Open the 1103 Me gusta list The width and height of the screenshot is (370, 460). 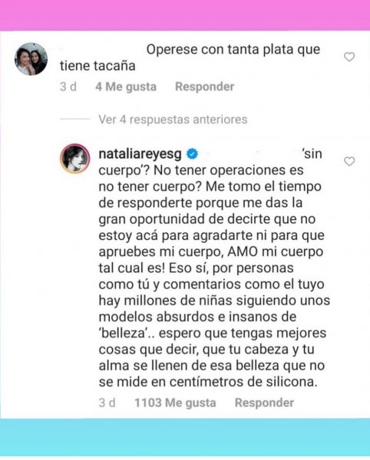coord(175,402)
